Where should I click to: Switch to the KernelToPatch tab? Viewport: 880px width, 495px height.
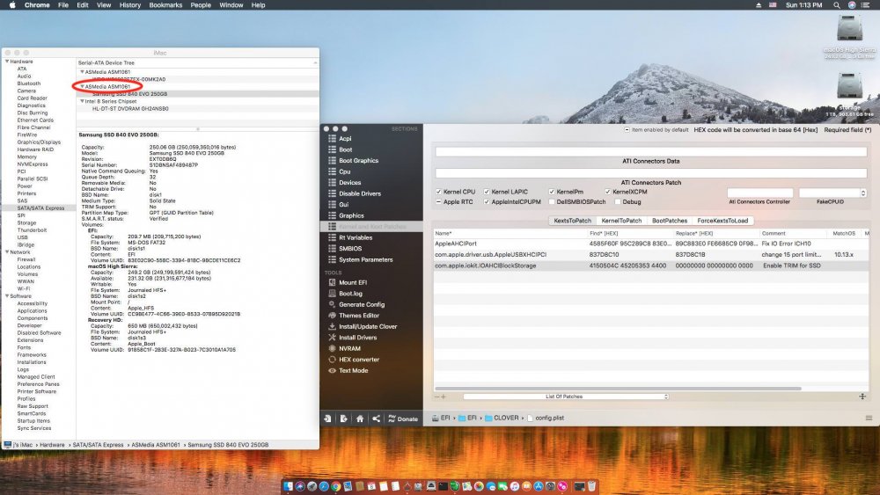(x=621, y=221)
